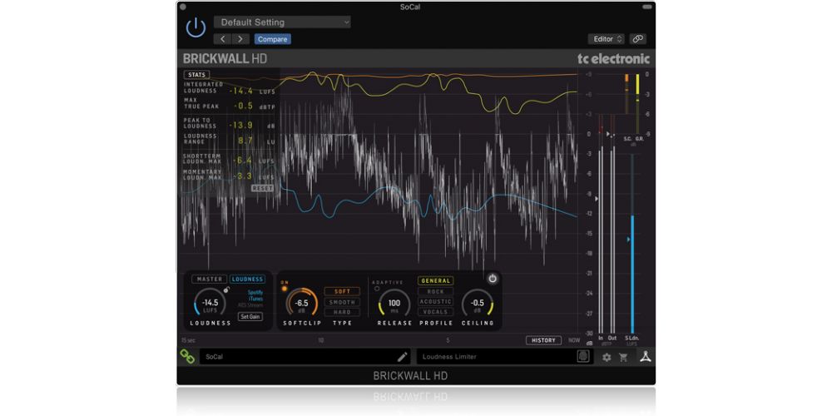Viewport: 832px width, 416px height.
Task: Click the fingerprint icon in Loudness Limiter field
Action: tap(583, 357)
